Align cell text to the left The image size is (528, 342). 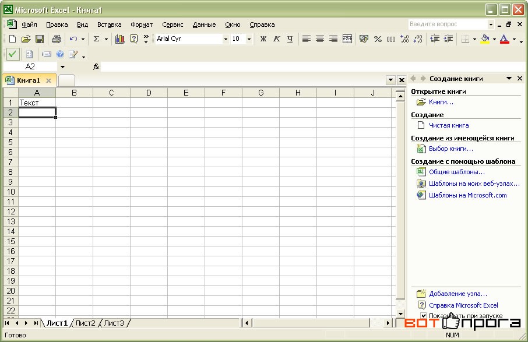(306, 38)
